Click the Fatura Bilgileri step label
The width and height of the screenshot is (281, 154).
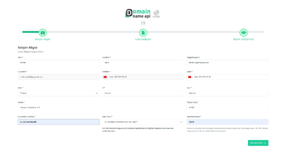pos(143,39)
